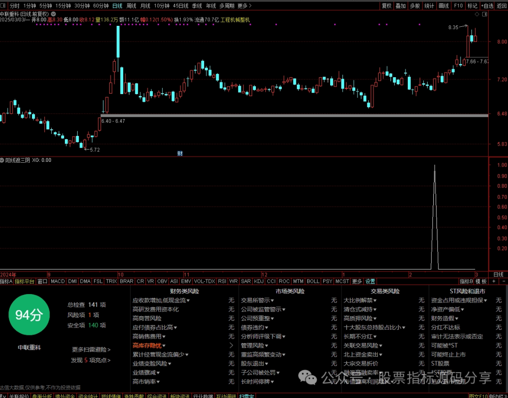Viewport: 508px width, 398px height.
Task: Open the 多周期 multi-period view
Action: [227, 6]
